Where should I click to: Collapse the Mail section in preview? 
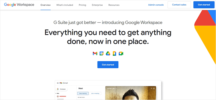[56, 93]
